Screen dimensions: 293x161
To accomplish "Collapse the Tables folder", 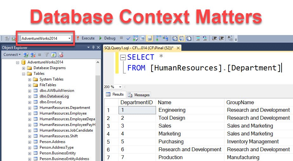I will [23, 74].
